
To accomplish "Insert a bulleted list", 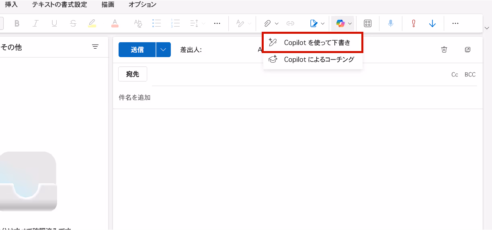I will coord(156,24).
